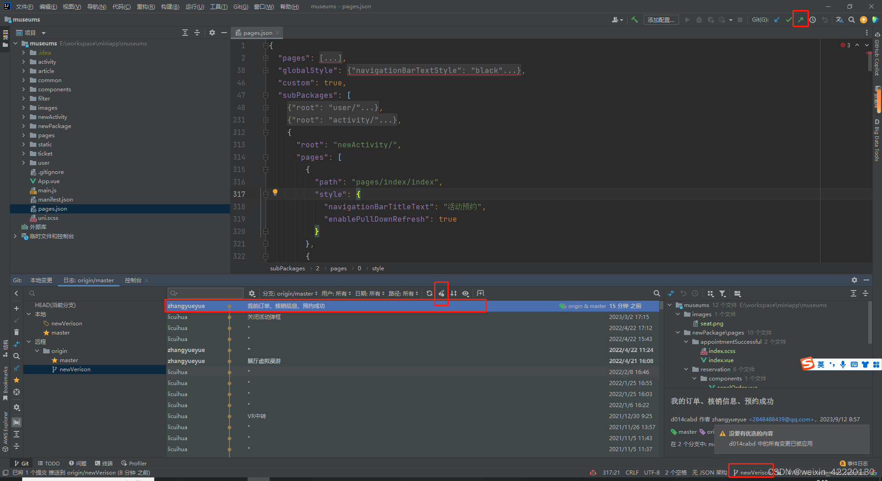
Task: Click the compare branch icon in sidebar
Action: coord(17,344)
